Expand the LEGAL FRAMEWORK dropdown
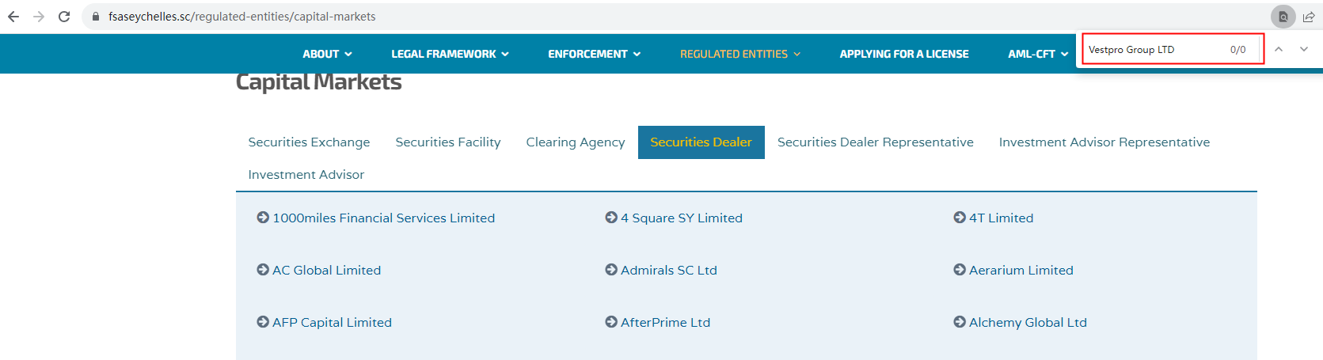 tap(450, 54)
